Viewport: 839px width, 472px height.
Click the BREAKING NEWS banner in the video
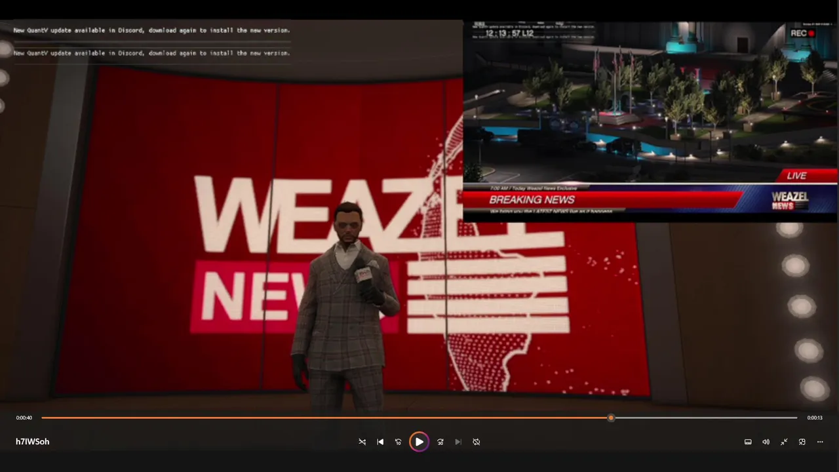pos(532,200)
